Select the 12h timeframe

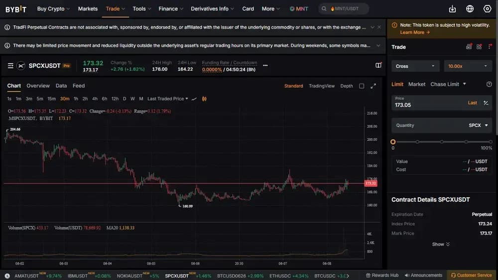pos(115,99)
